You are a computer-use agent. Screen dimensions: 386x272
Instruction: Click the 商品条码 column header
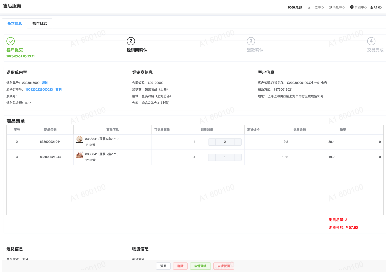tap(50, 130)
